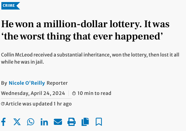Viewport: 186px width, 131px height.
Task: Click the refresh icon beside Article was updated
Action: 3,104
